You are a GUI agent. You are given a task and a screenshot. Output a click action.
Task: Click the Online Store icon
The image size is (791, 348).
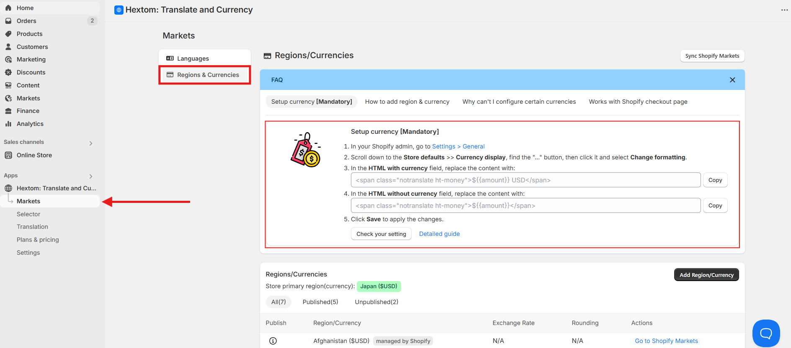pyautogui.click(x=8, y=155)
